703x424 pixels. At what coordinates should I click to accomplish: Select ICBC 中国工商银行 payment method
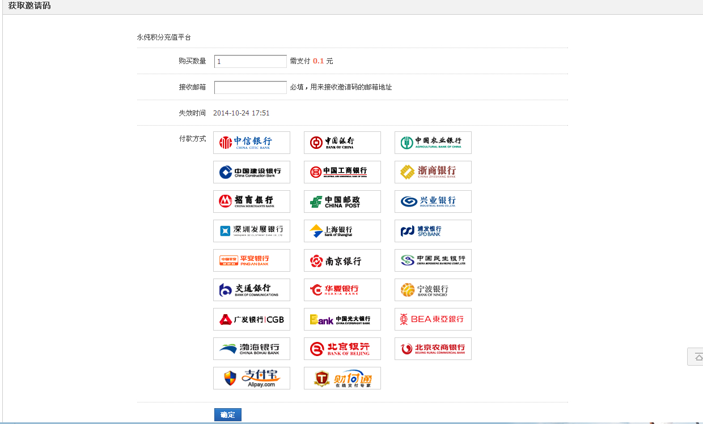point(342,172)
